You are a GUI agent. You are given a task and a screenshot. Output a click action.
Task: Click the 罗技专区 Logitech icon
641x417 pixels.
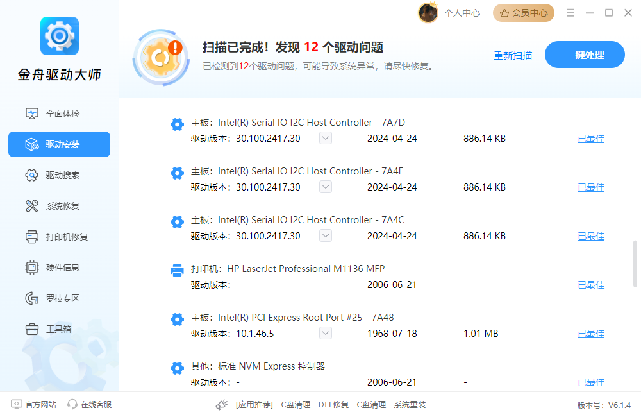32,298
